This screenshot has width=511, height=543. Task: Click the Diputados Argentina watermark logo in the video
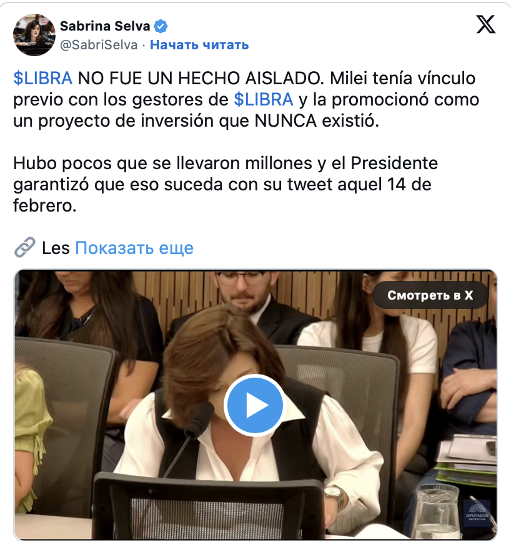[x=477, y=512]
